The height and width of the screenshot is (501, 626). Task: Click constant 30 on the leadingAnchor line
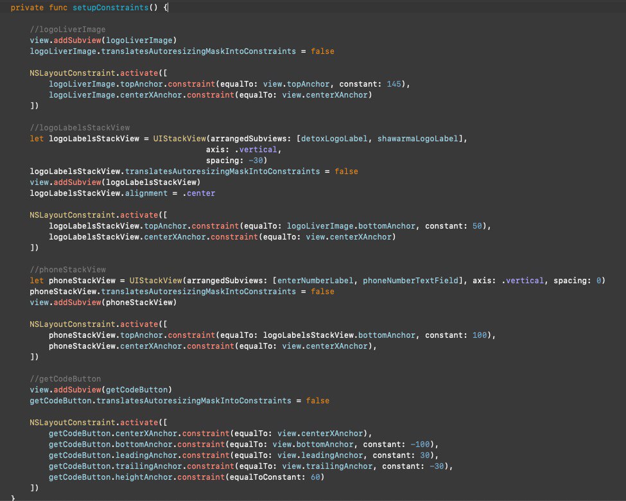[x=425, y=455]
